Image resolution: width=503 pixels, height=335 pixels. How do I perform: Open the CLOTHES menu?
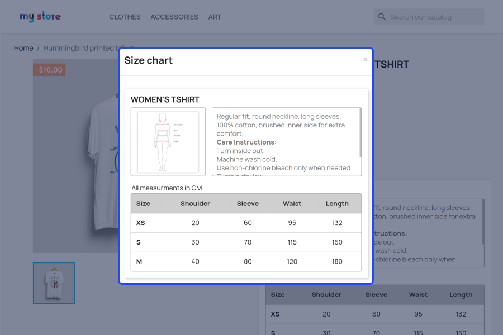125,17
